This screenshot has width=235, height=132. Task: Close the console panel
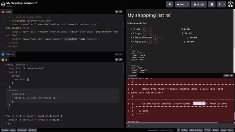tap(232, 76)
